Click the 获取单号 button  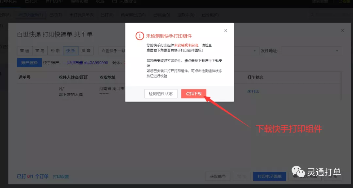[218, 177]
